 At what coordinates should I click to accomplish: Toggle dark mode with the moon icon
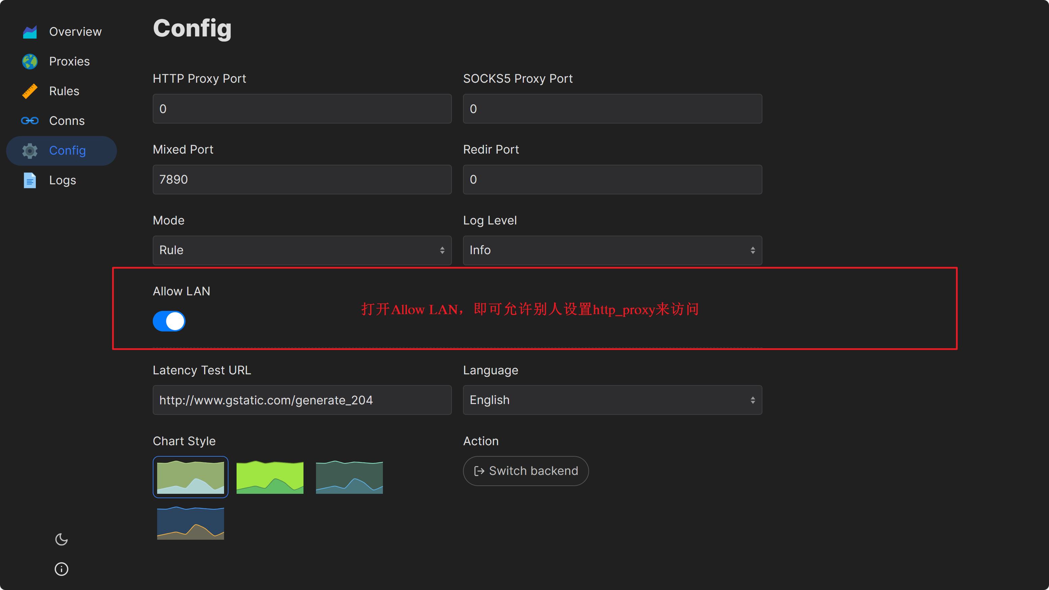[x=62, y=539]
